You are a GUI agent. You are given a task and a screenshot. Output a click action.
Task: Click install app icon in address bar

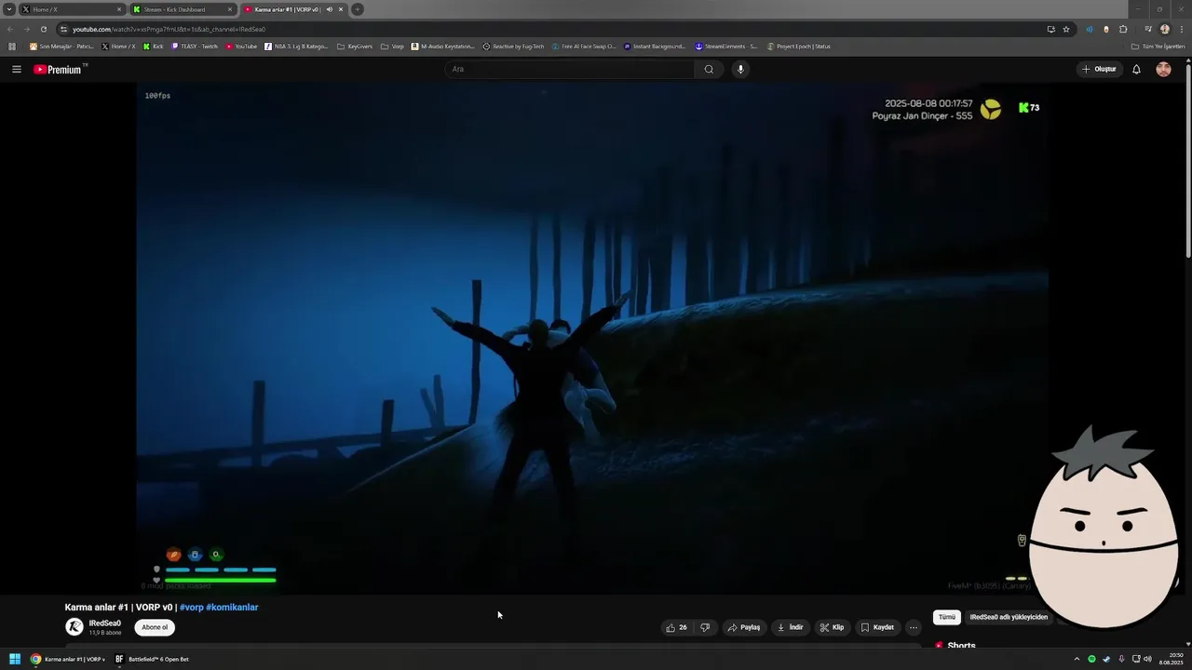(x=1051, y=29)
